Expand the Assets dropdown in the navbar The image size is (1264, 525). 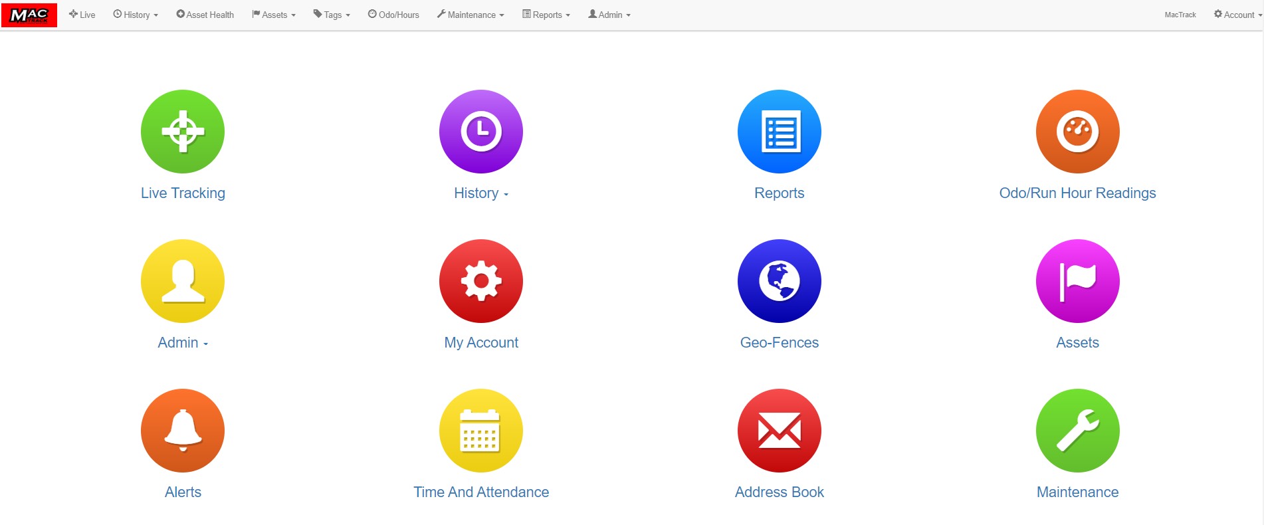point(274,15)
